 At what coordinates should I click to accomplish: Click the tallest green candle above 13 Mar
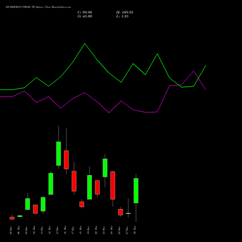click(x=59, y=153)
